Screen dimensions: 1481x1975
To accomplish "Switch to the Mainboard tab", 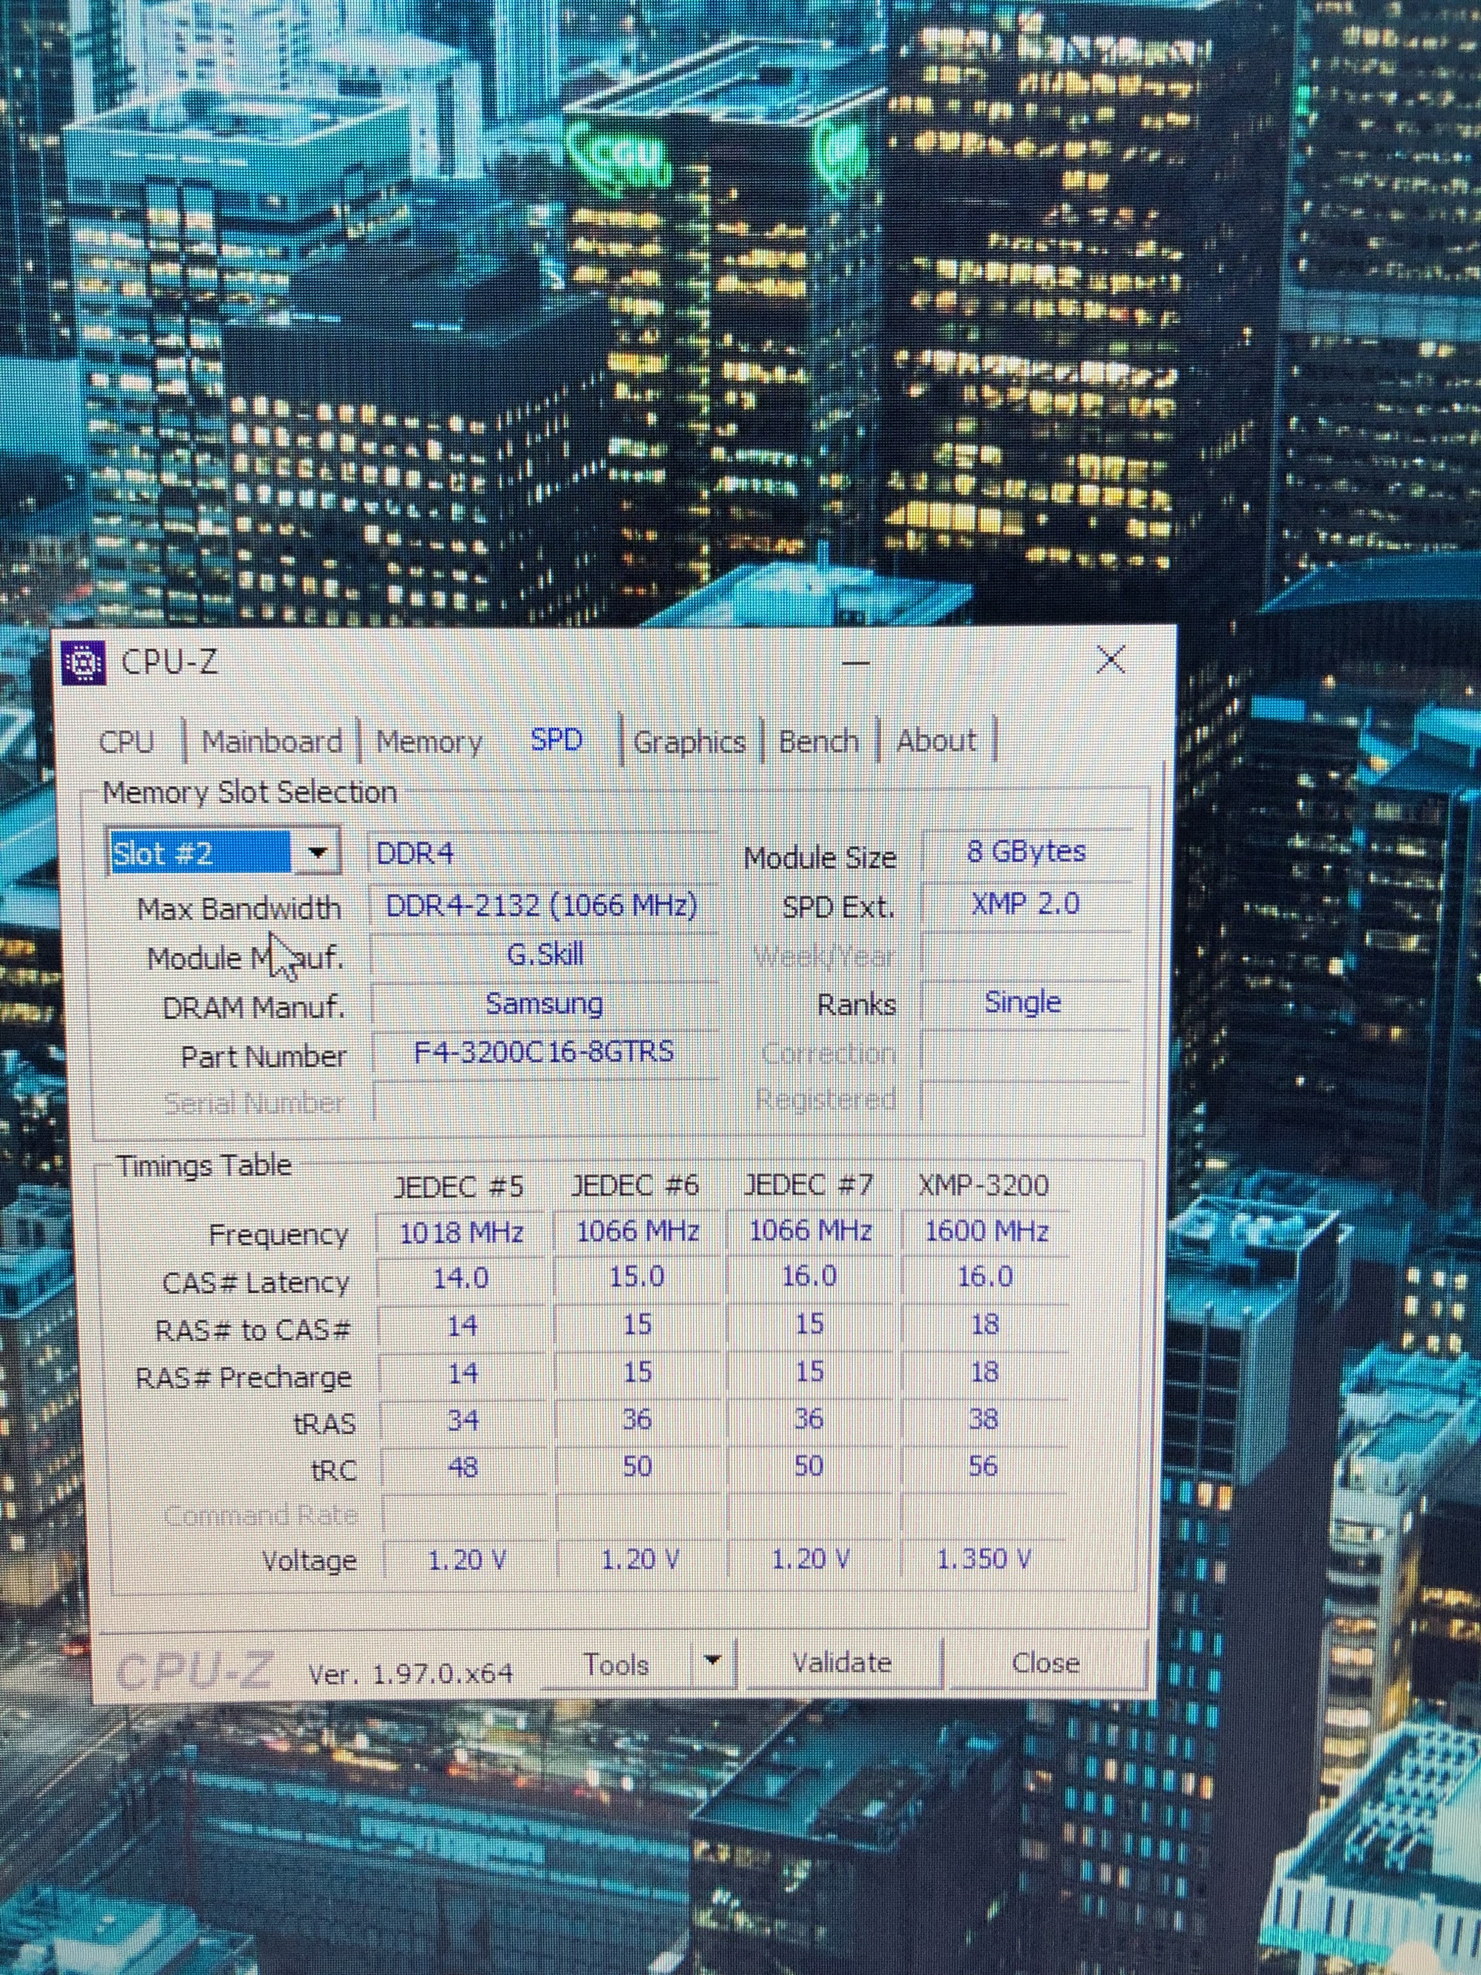I will pyautogui.click(x=272, y=741).
